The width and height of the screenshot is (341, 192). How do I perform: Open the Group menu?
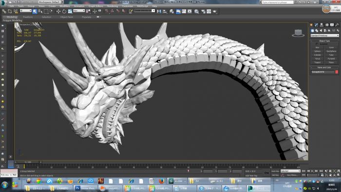[x=31, y=6]
